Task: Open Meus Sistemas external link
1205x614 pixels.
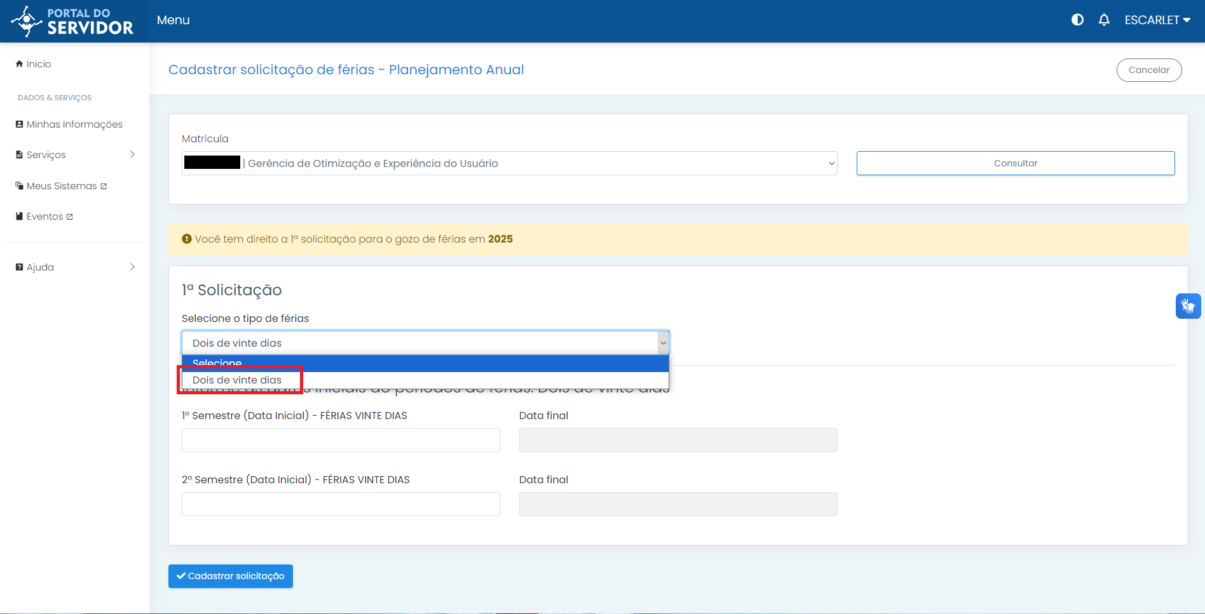Action: pyautogui.click(x=62, y=186)
